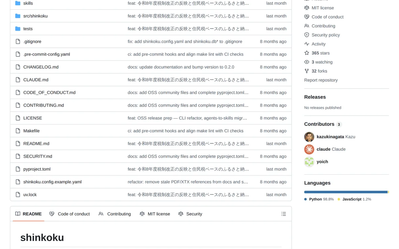Screen dimensions: 399x249
Task: Open CODE_OF_CONDUCT.md file
Action: pyautogui.click(x=49, y=93)
